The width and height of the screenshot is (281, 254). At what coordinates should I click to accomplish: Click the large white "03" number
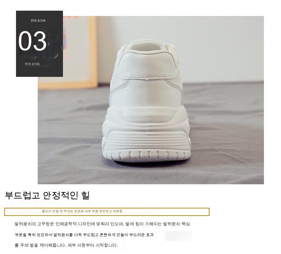tap(32, 41)
